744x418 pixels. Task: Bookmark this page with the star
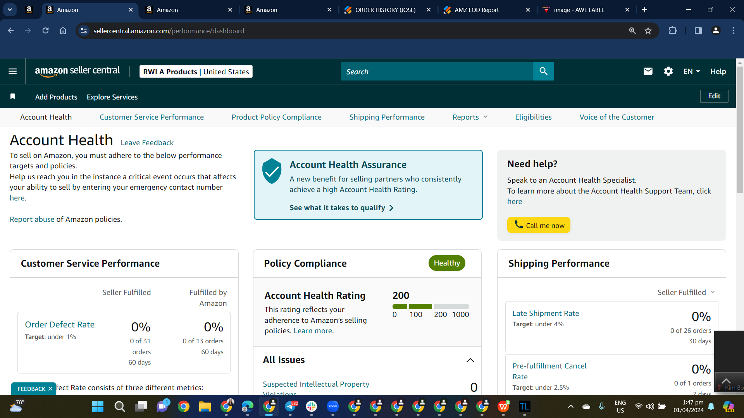(648, 31)
